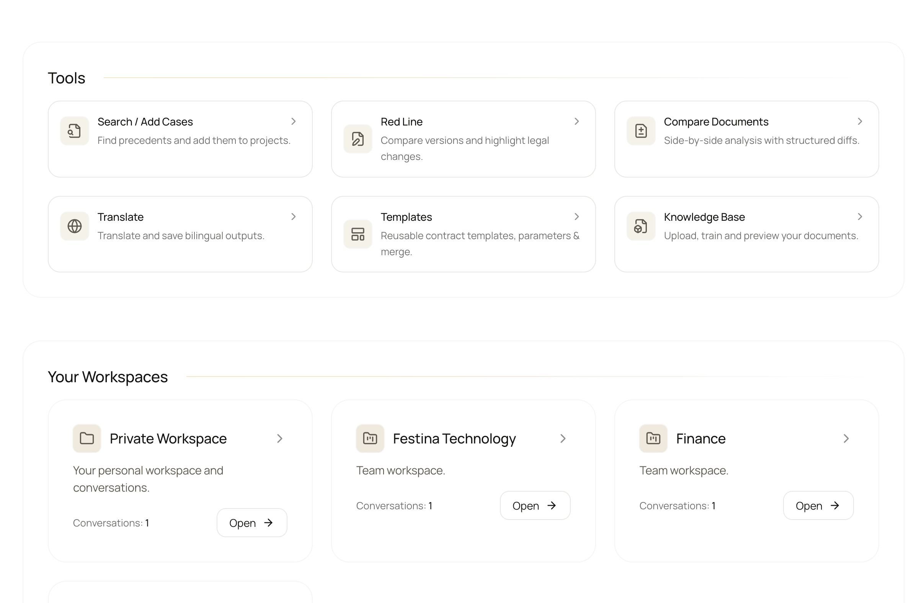Open the Compare Documents tool title
Screen dimensions: 924x603
coord(715,122)
